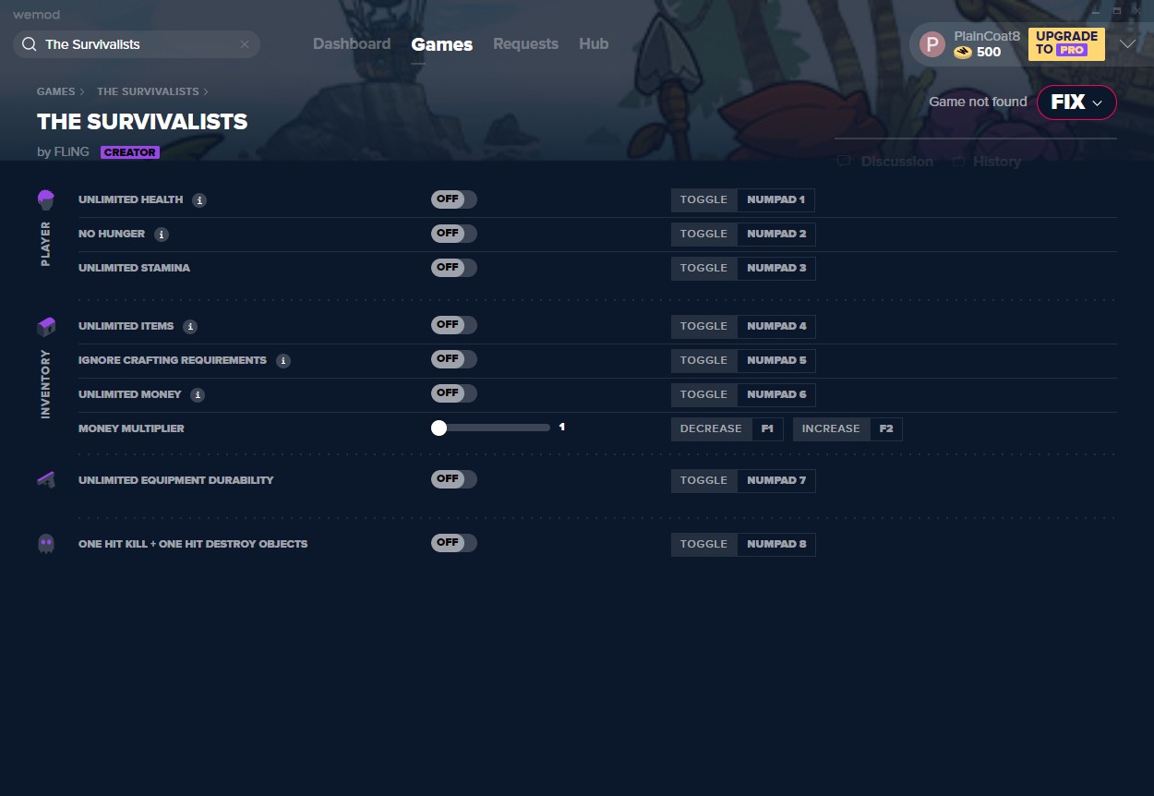The image size is (1154, 796).
Task: Enable the Unlimited Health toggle
Action: 453,199
